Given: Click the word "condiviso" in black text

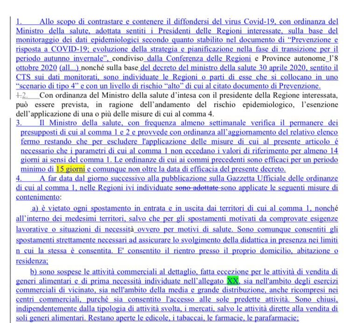Looking at the screenshot, I should [128, 58].
